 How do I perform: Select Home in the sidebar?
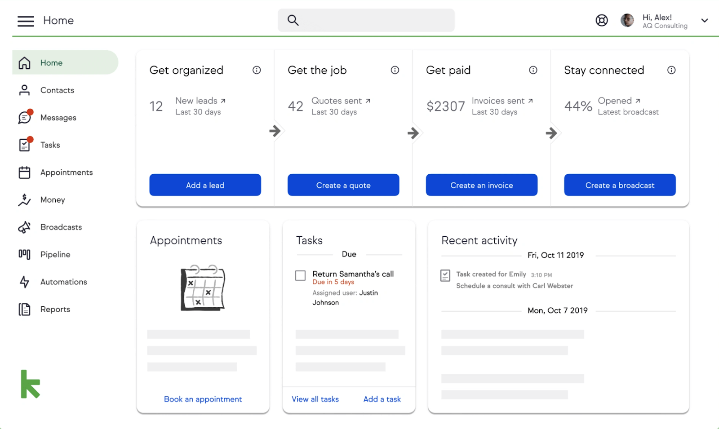pyautogui.click(x=65, y=62)
